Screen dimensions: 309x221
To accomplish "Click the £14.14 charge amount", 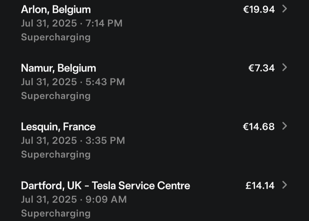I will click(x=260, y=186).
